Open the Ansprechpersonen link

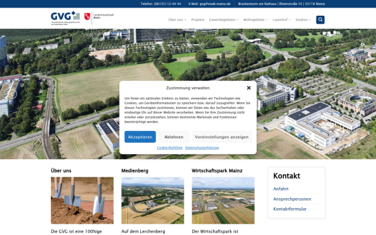point(292,199)
